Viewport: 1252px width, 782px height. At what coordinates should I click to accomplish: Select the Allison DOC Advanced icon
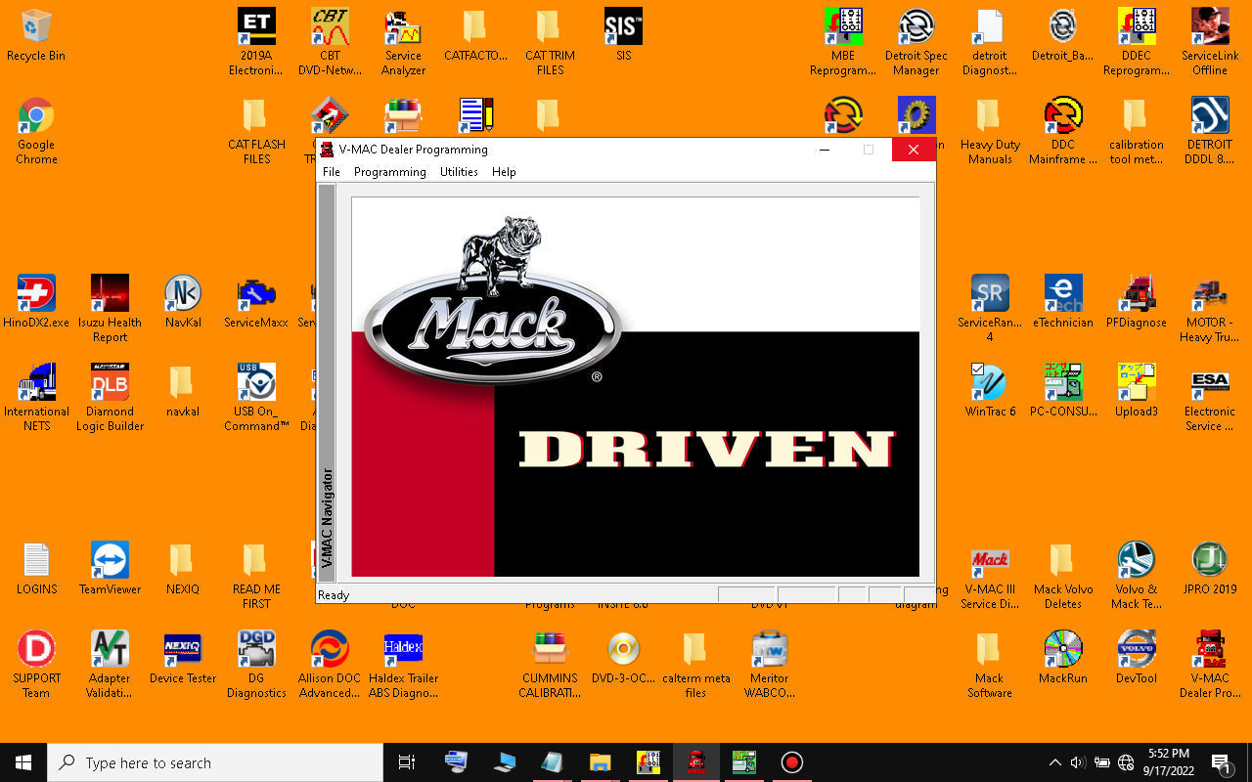[x=330, y=665]
